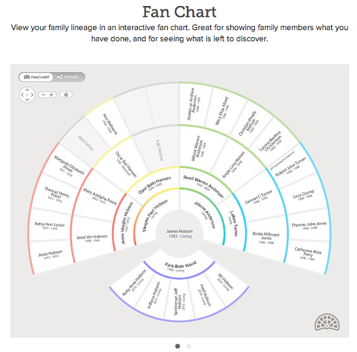Print the fan chart

(66, 94)
